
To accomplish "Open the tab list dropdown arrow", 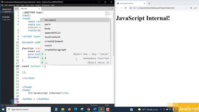I will pos(113,9).
